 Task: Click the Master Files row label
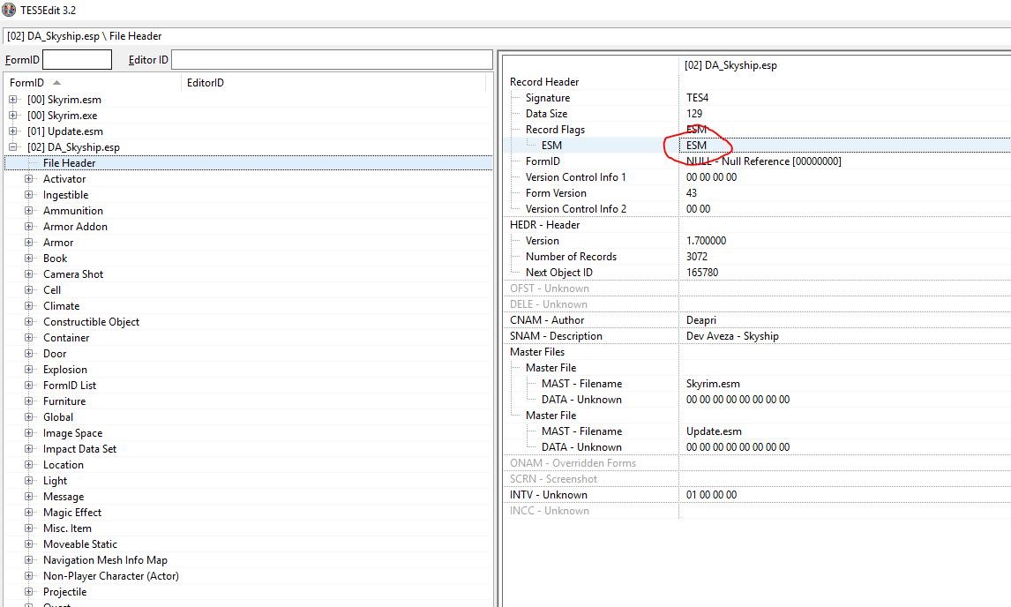[x=536, y=352]
